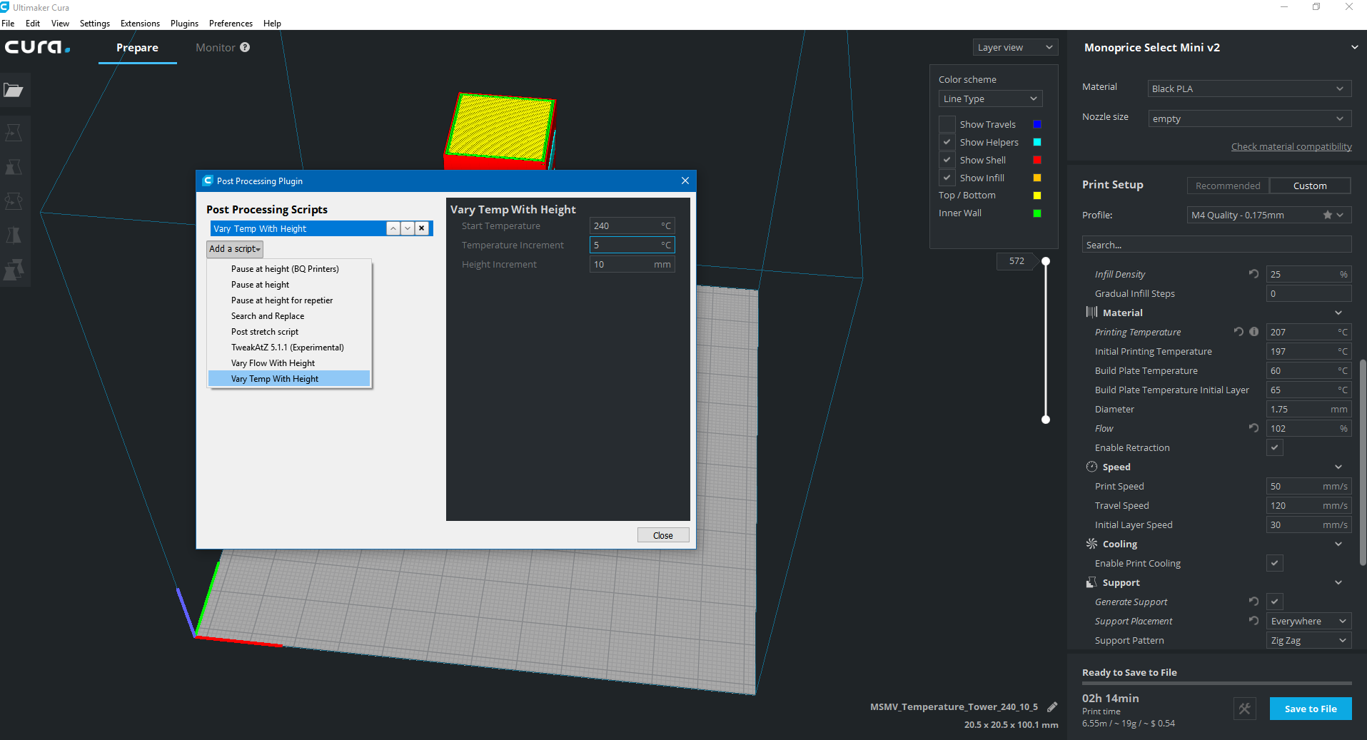Select the Rotate tool in left toolbar
Screen dimensions: 1367x740
pyautogui.click(x=14, y=201)
